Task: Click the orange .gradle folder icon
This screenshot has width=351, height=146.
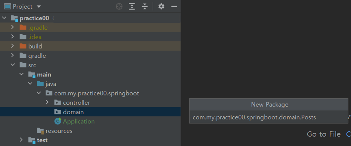Action: [x=23, y=27]
